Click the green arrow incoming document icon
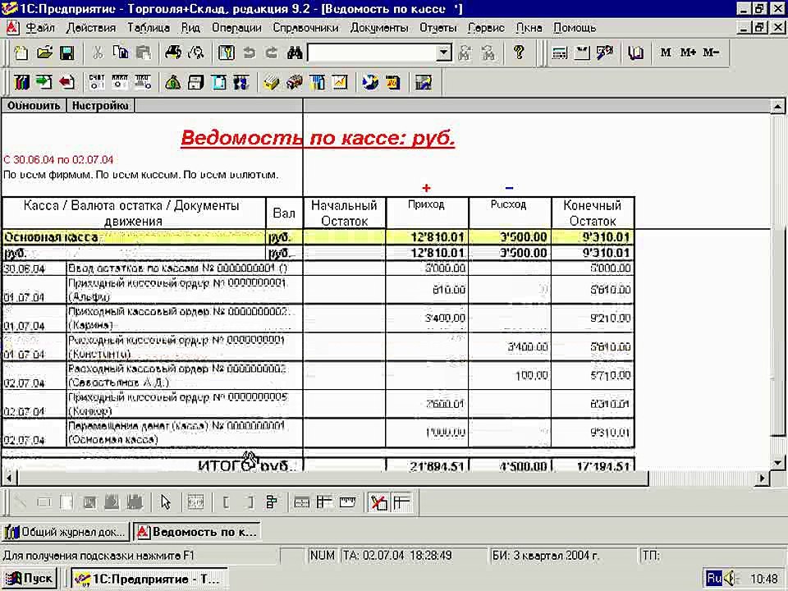The image size is (788, 591). click(44, 82)
